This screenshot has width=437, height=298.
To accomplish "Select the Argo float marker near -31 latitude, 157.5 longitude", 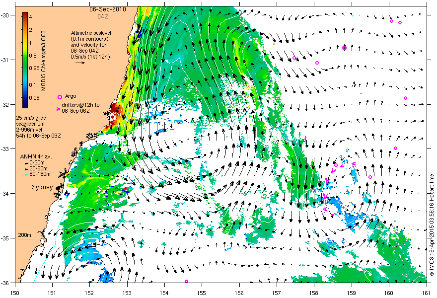I will coord(294,58).
